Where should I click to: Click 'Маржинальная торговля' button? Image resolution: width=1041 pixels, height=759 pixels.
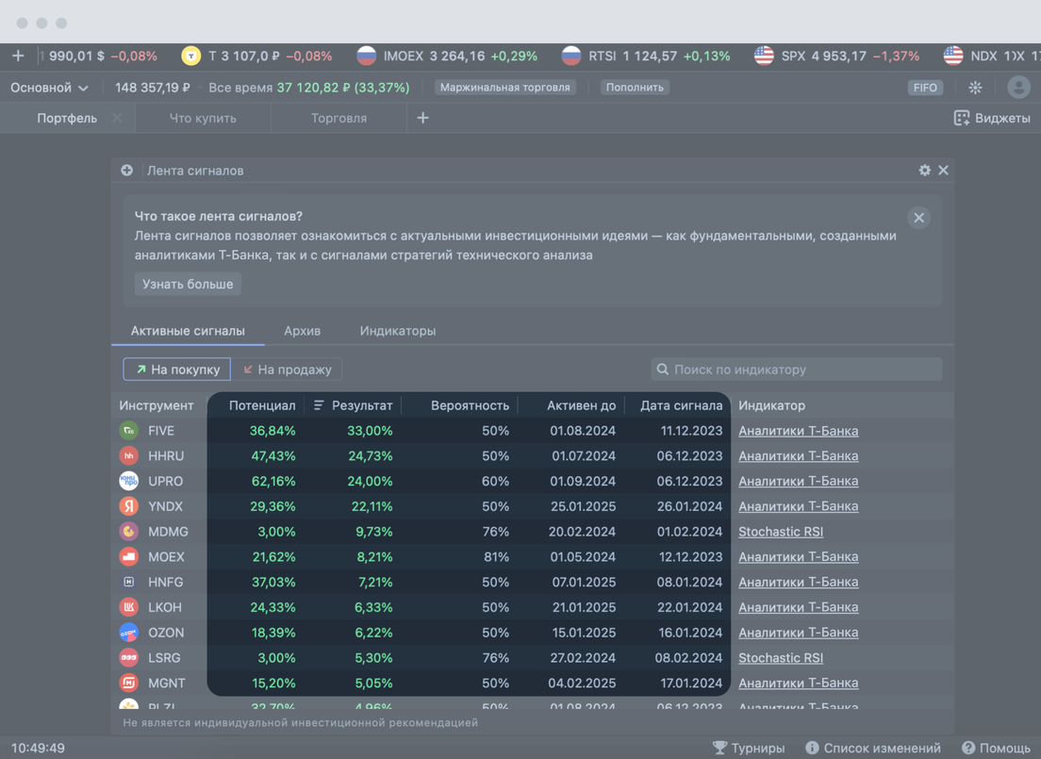pos(505,88)
